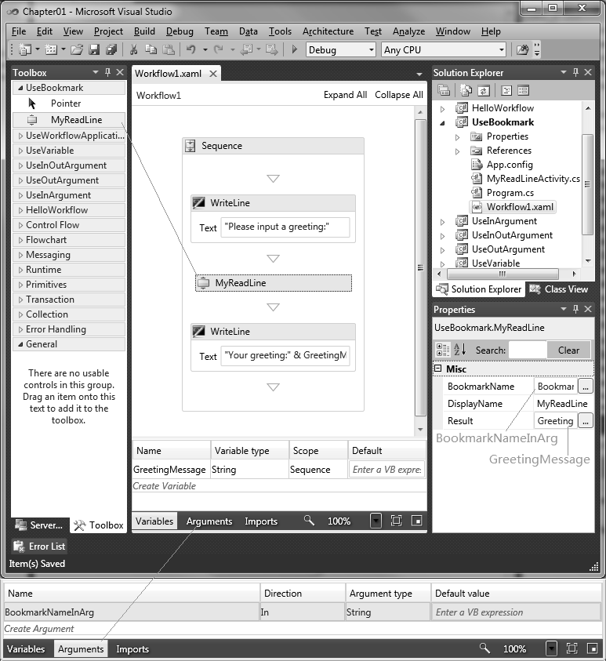Click the Solution Explorer Properties icon

point(444,90)
